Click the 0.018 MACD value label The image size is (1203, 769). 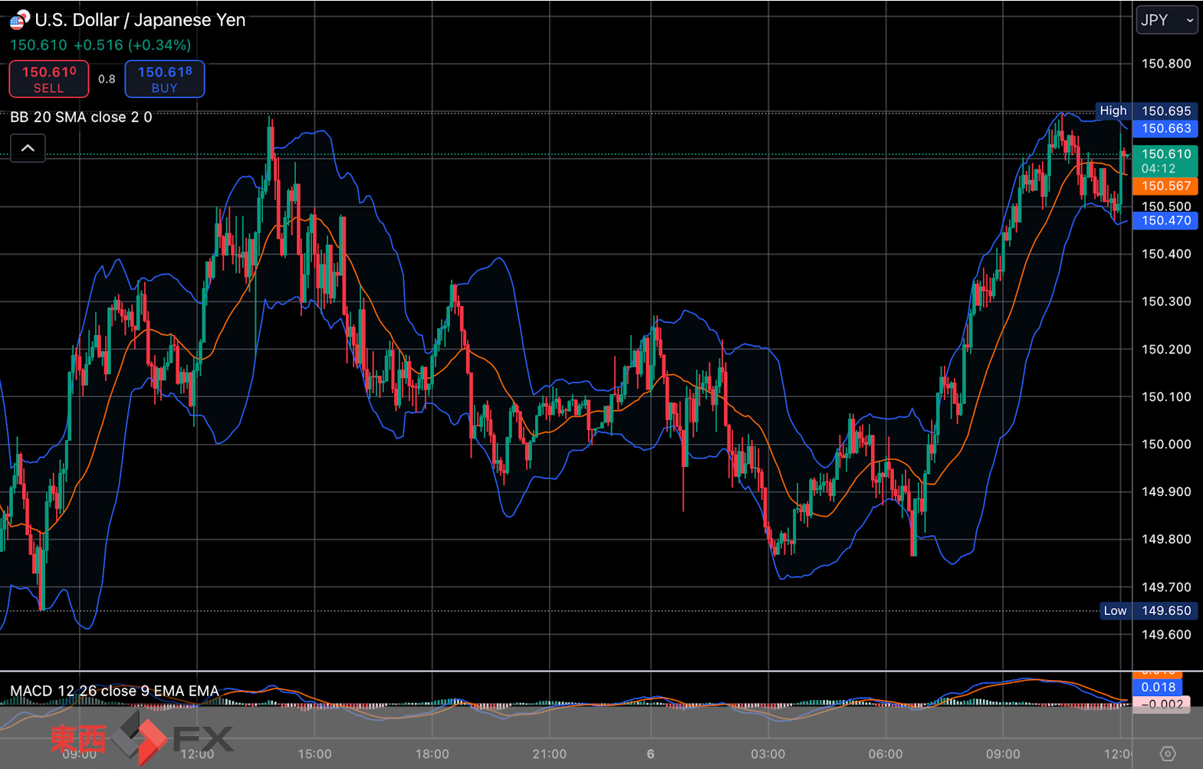click(1158, 687)
